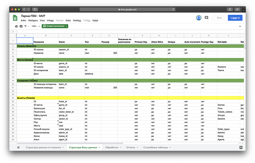Image resolution: width=255 pixels, height=163 pixels.
Task: Open the Verktyg menu
Action: [77, 20]
